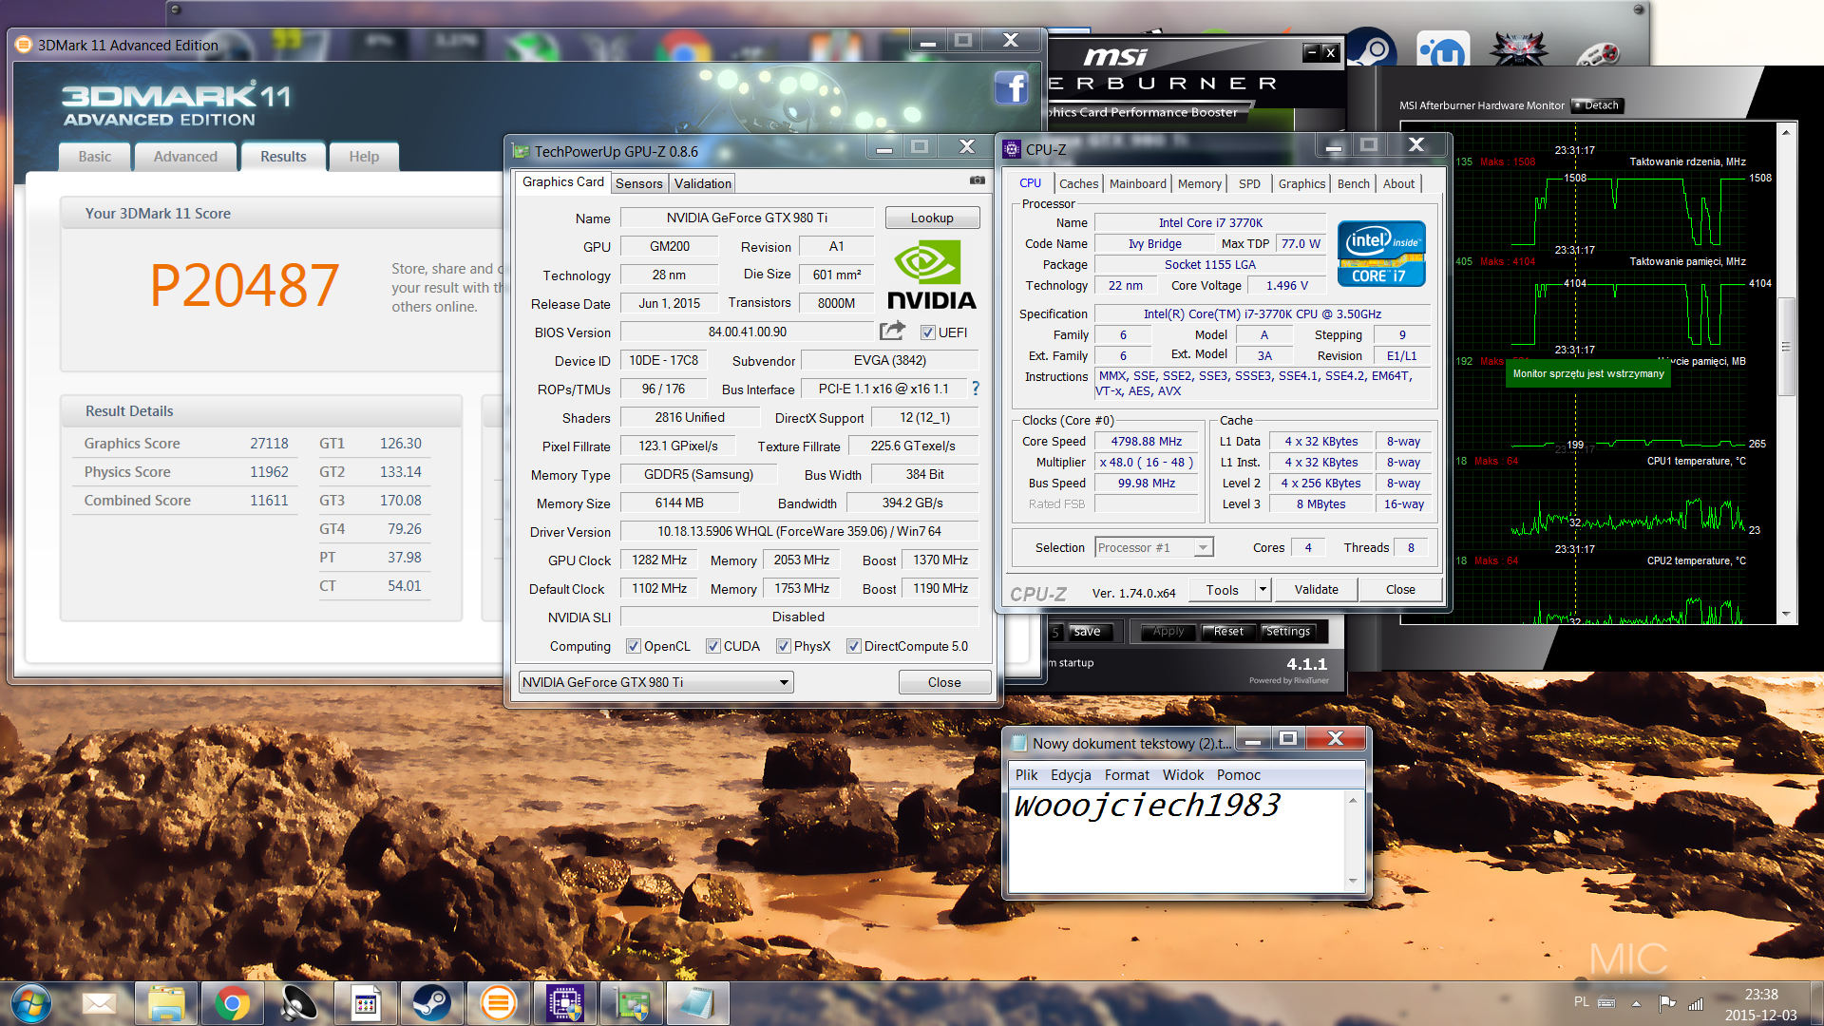This screenshot has width=1824, height=1026.
Task: Click the GPU-Z screenshot camera icon
Action: tap(977, 180)
